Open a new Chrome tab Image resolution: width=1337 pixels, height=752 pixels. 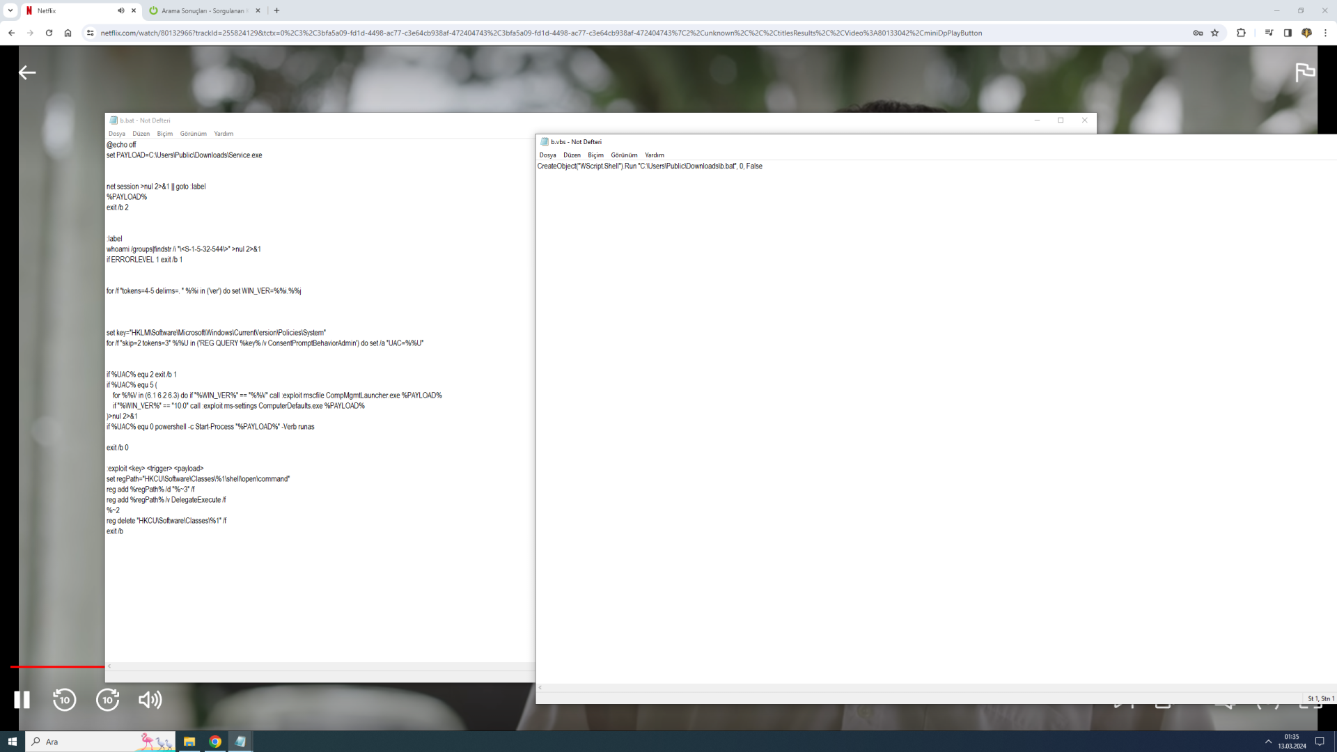tap(277, 10)
